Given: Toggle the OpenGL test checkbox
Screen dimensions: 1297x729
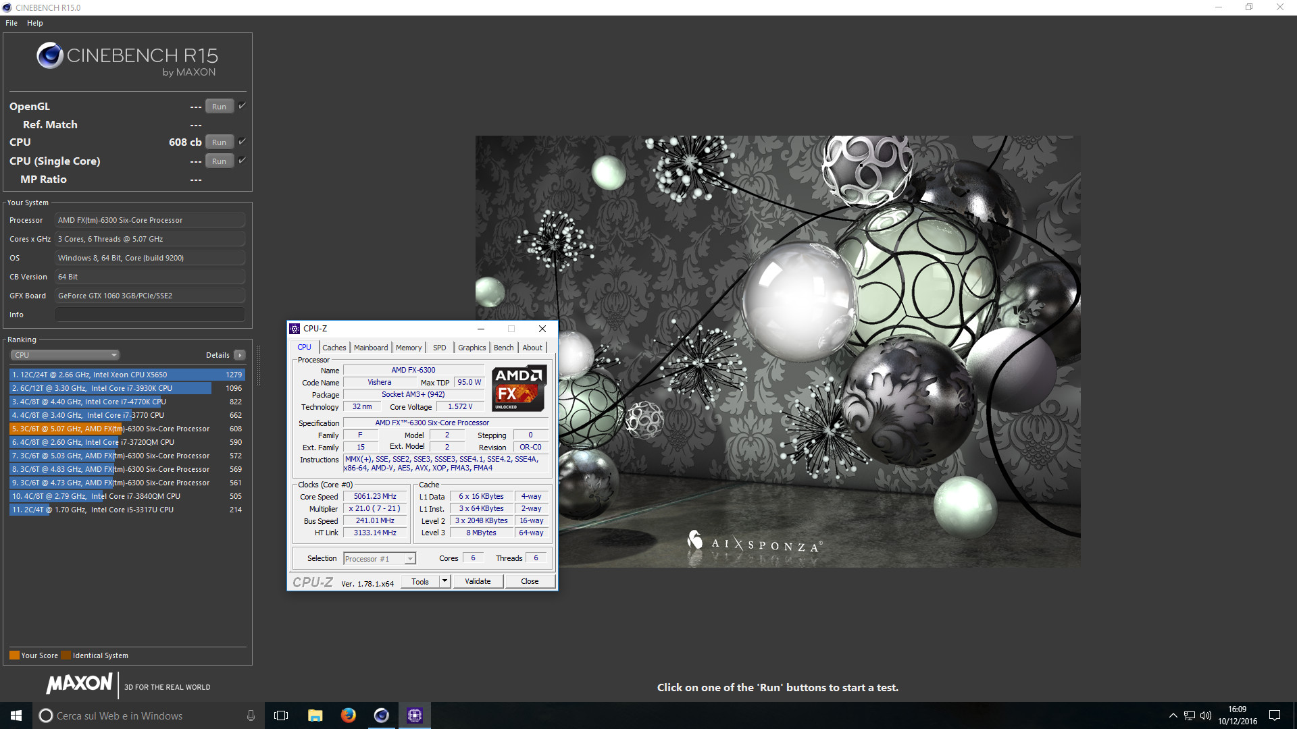Looking at the screenshot, I should (242, 106).
